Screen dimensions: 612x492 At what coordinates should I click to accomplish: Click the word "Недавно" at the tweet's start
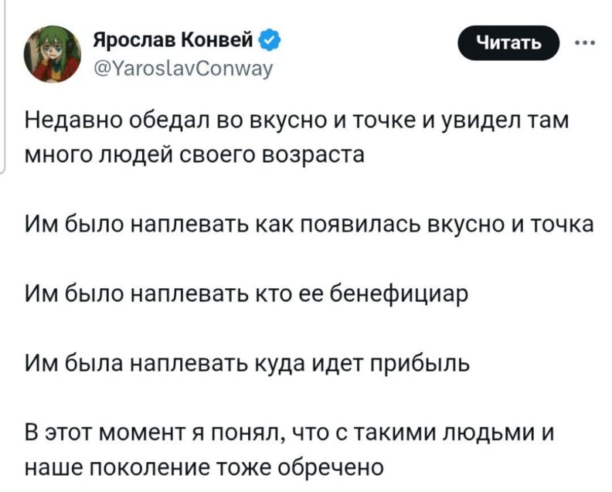(67, 121)
